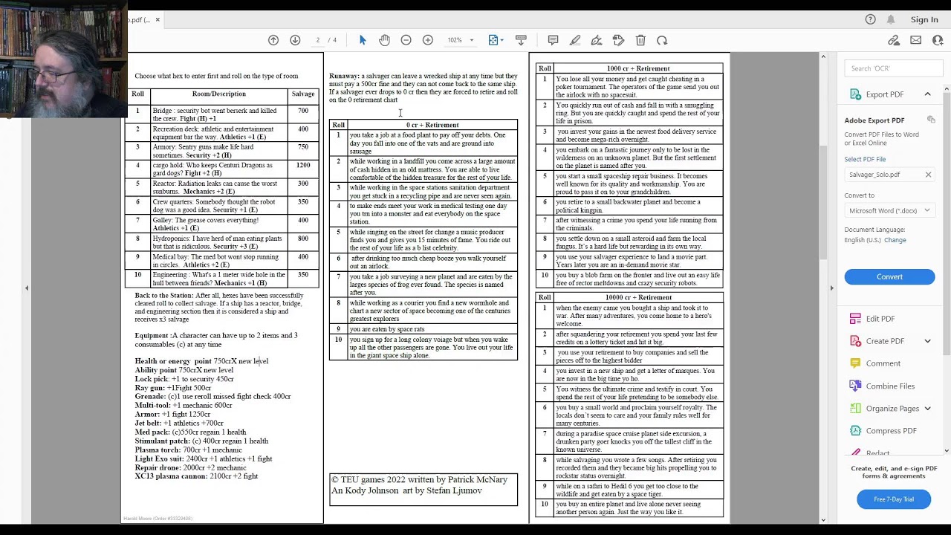Remove Salvager_Solo.pdf with the X
Viewport: 951px width, 535px height.
pyautogui.click(x=928, y=175)
